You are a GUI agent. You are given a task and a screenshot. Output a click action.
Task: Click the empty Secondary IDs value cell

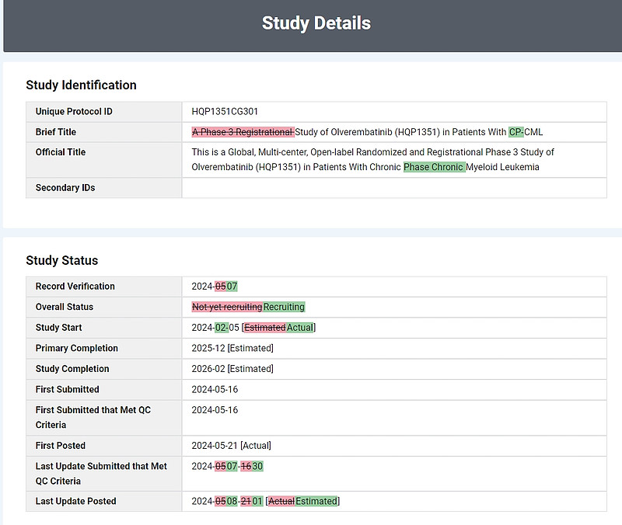tap(394, 188)
